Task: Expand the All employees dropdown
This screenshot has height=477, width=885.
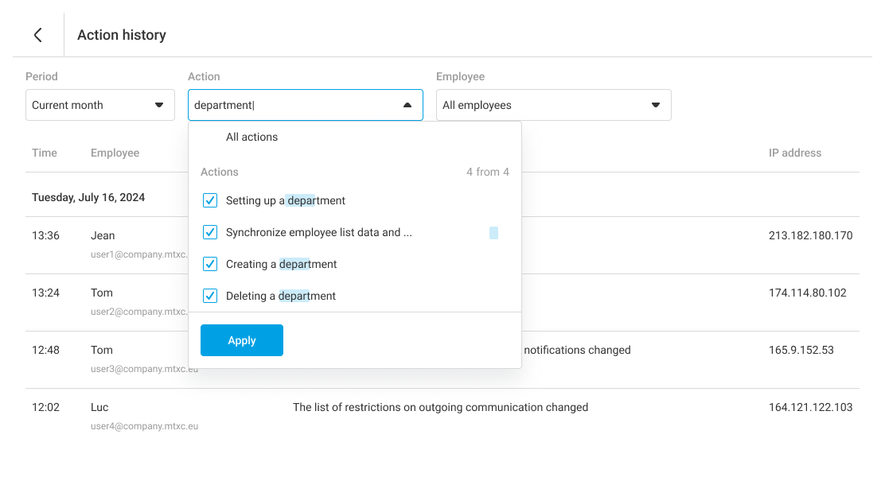Action: click(x=553, y=105)
